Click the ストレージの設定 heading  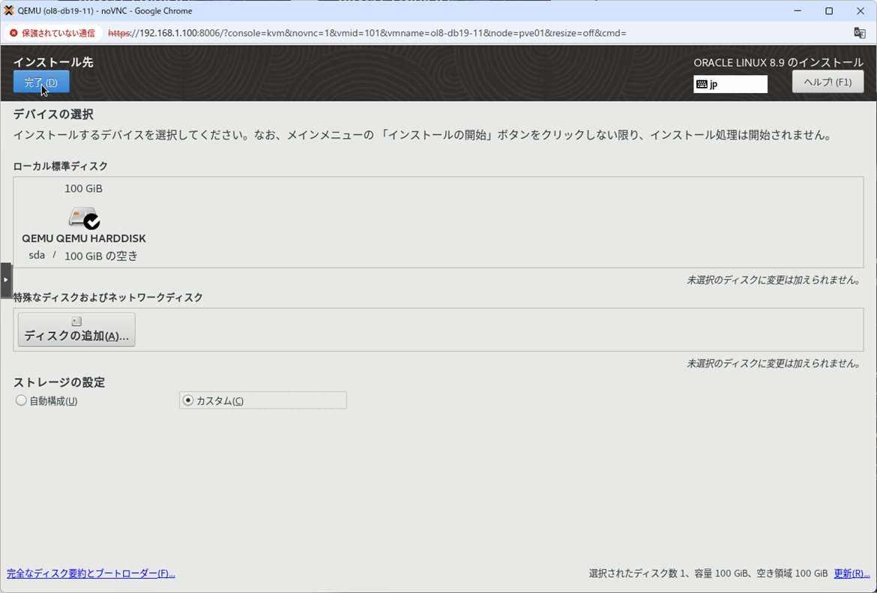pos(59,382)
